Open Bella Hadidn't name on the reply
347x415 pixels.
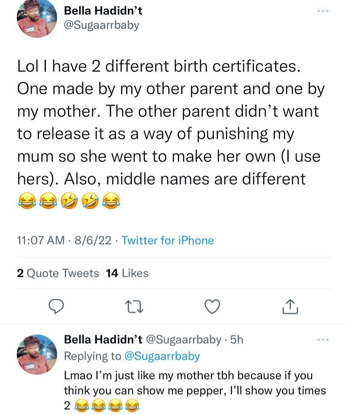click(103, 340)
